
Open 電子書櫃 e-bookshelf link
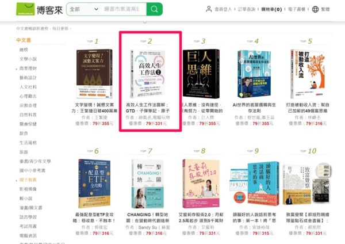tap(297, 9)
